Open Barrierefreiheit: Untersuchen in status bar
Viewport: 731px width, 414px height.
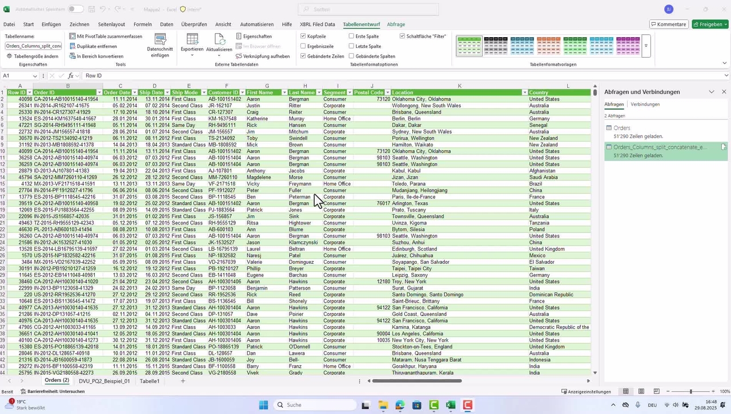[x=52, y=391]
